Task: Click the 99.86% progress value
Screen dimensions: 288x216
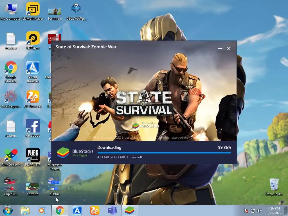Action: tap(224, 147)
